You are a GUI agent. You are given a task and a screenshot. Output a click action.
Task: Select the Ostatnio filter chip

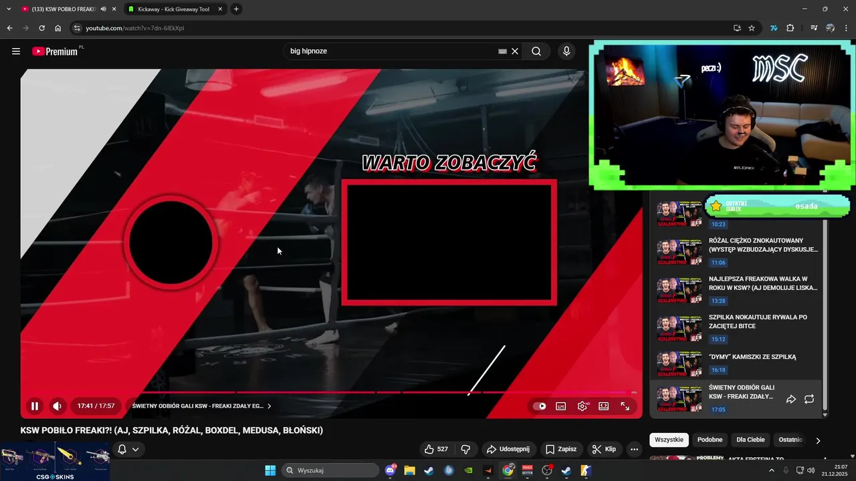790,440
